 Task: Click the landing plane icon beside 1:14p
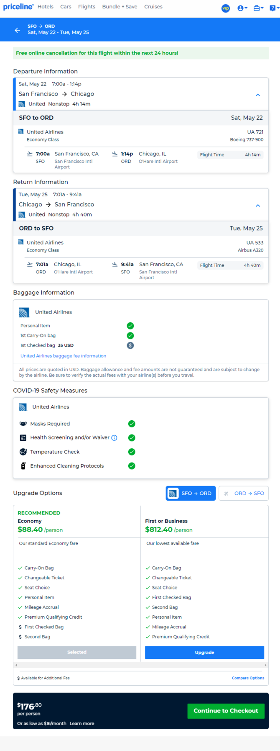pyautogui.click(x=115, y=154)
